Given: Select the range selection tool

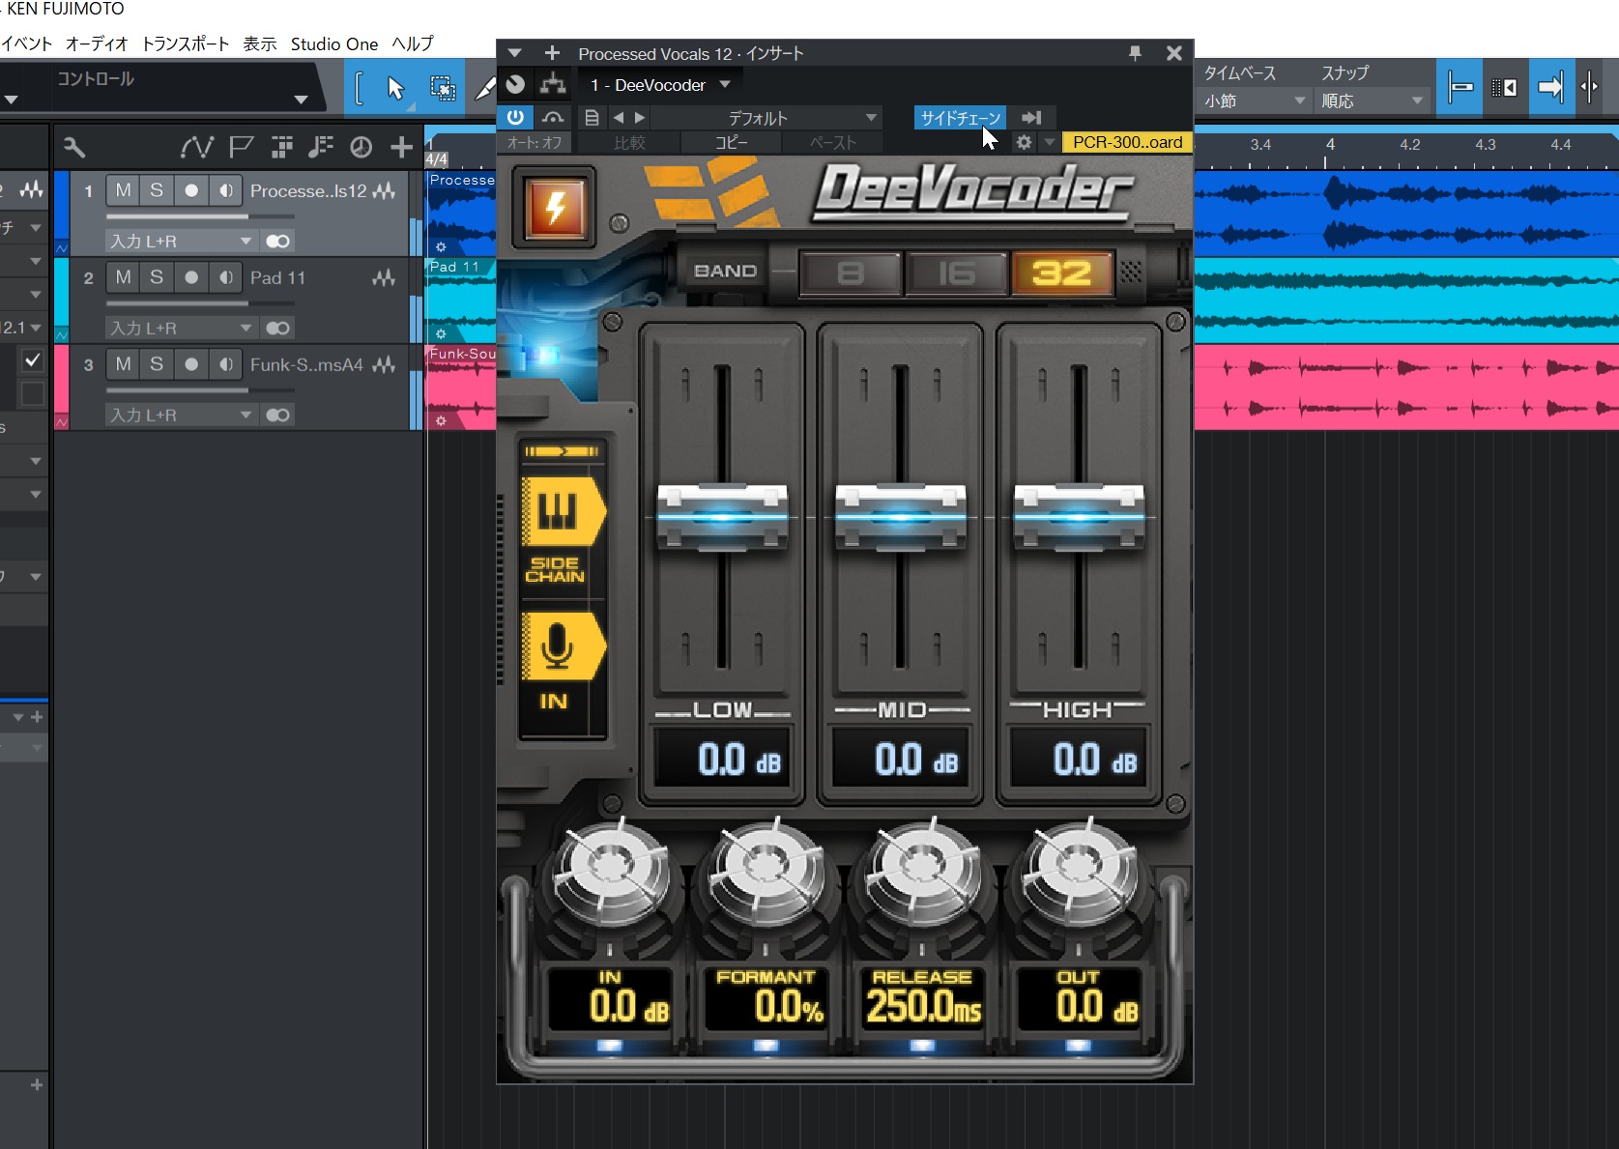Looking at the screenshot, I should tap(443, 88).
